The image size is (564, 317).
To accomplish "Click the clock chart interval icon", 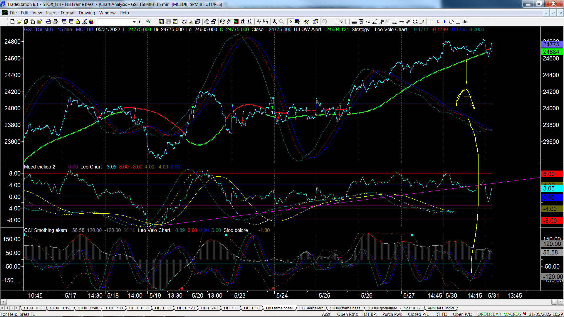I will pos(222,22).
